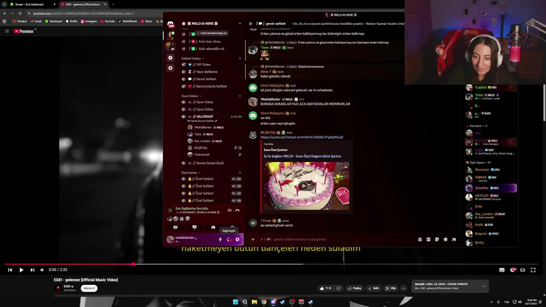Open YouTube video settings gear
The height and width of the screenshot is (307, 546).
click(x=513, y=270)
